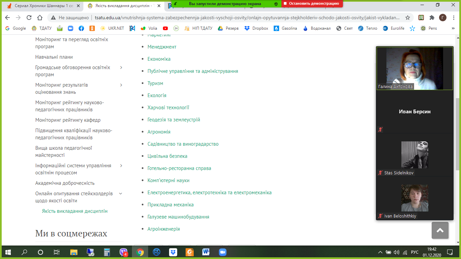Open the Водоканал bookmark
The height and width of the screenshot is (259, 461).
pyautogui.click(x=317, y=28)
